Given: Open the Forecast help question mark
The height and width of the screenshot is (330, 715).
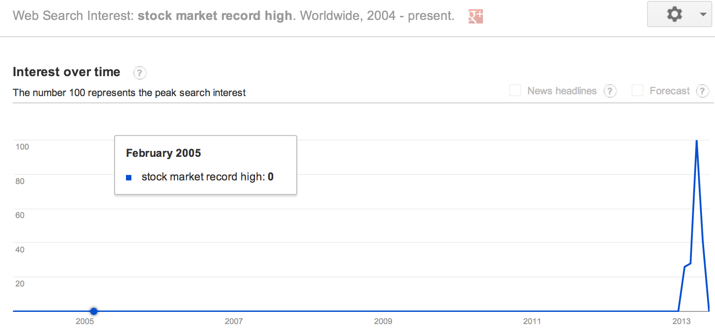Looking at the screenshot, I should 702,91.
